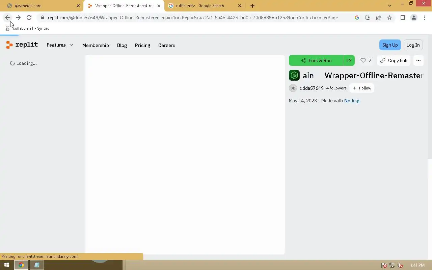Open tab search dropdown arrow
The height and width of the screenshot is (270, 432).
[390, 6]
